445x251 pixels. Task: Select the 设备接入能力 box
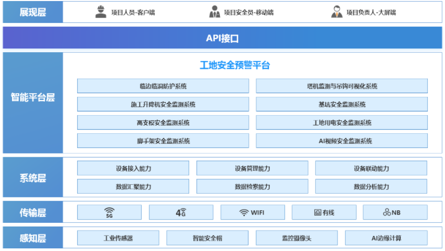(x=133, y=168)
